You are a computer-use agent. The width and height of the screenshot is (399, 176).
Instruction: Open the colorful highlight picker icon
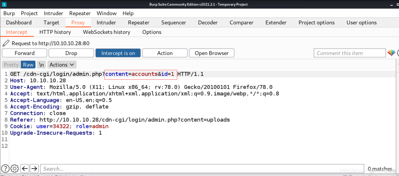click(391, 53)
